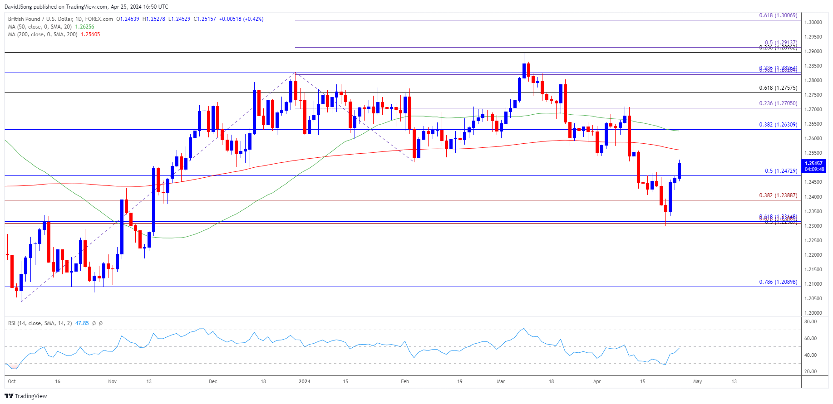Click the 1.28000 price axis label

tap(813, 81)
